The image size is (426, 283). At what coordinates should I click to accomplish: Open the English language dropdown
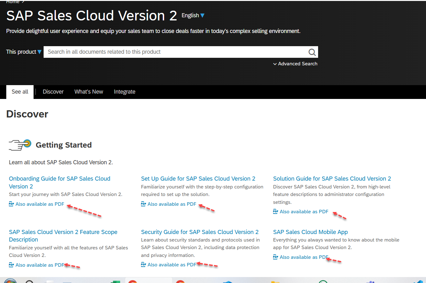tap(193, 15)
